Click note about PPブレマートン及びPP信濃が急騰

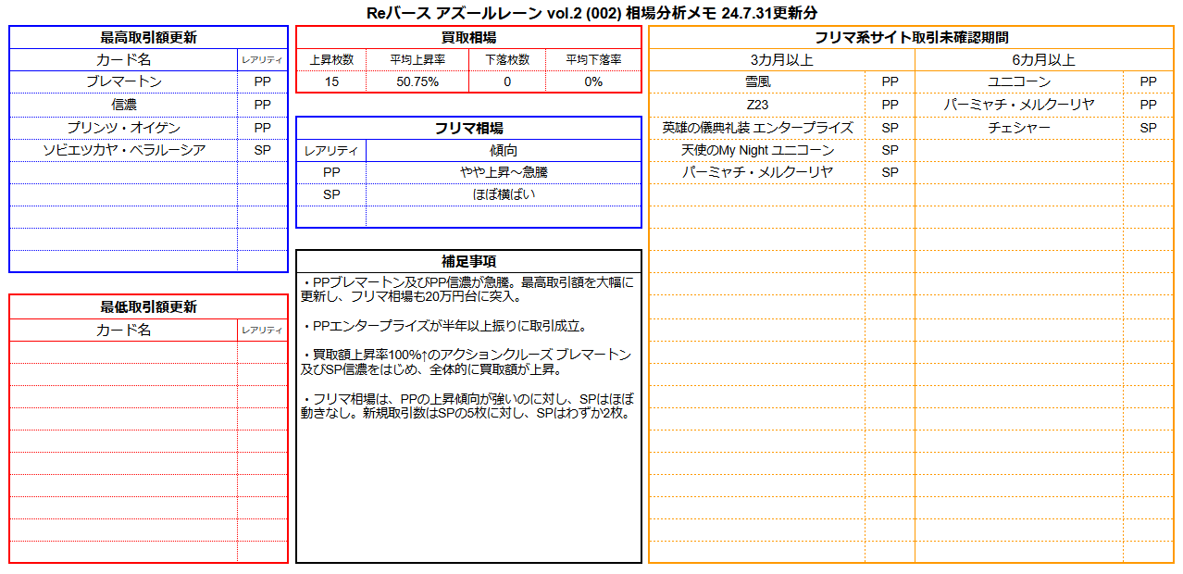[x=467, y=290]
